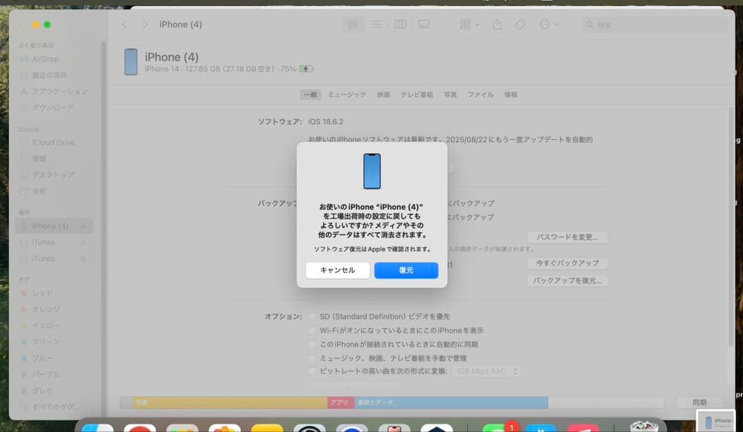The image size is (743, 432).
Task: Click the 復元 button in the dialog
Action: 406,270
